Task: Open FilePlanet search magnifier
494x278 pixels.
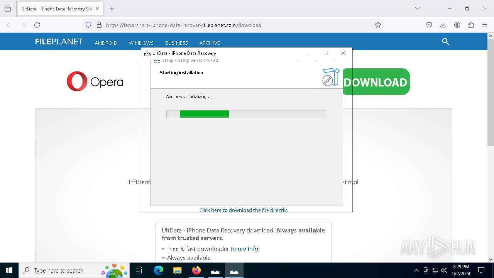Action: [x=445, y=42]
